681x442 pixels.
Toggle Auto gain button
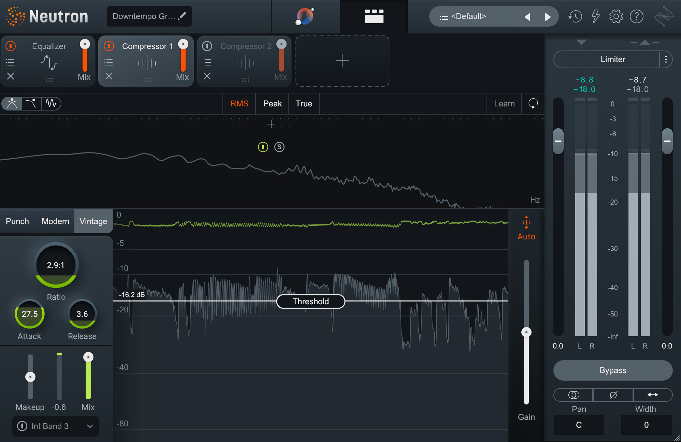[x=526, y=229]
